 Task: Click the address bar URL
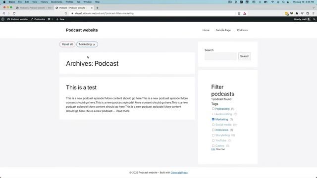104,13
